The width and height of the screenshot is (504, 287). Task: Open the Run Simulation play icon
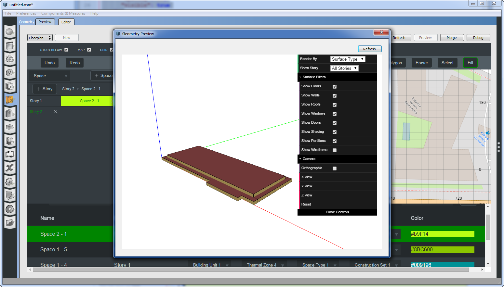point(10,209)
